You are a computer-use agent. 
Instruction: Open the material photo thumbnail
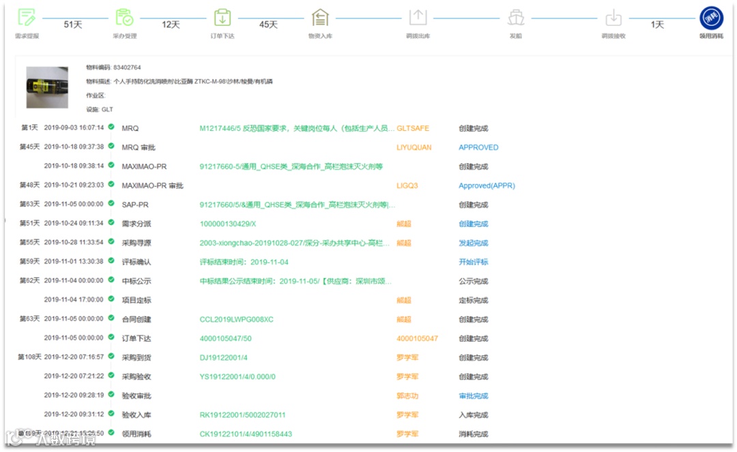tap(47, 87)
